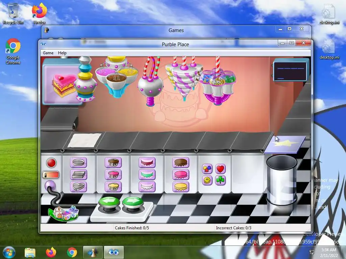Viewport: 346px width, 259px height.
Task: Click the Cakes Finished: 0/5 status
Action: 132,228
